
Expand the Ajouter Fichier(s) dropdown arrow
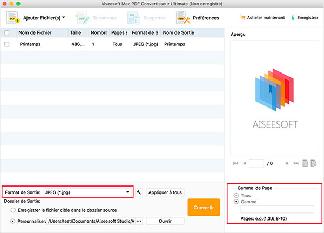(x=64, y=18)
